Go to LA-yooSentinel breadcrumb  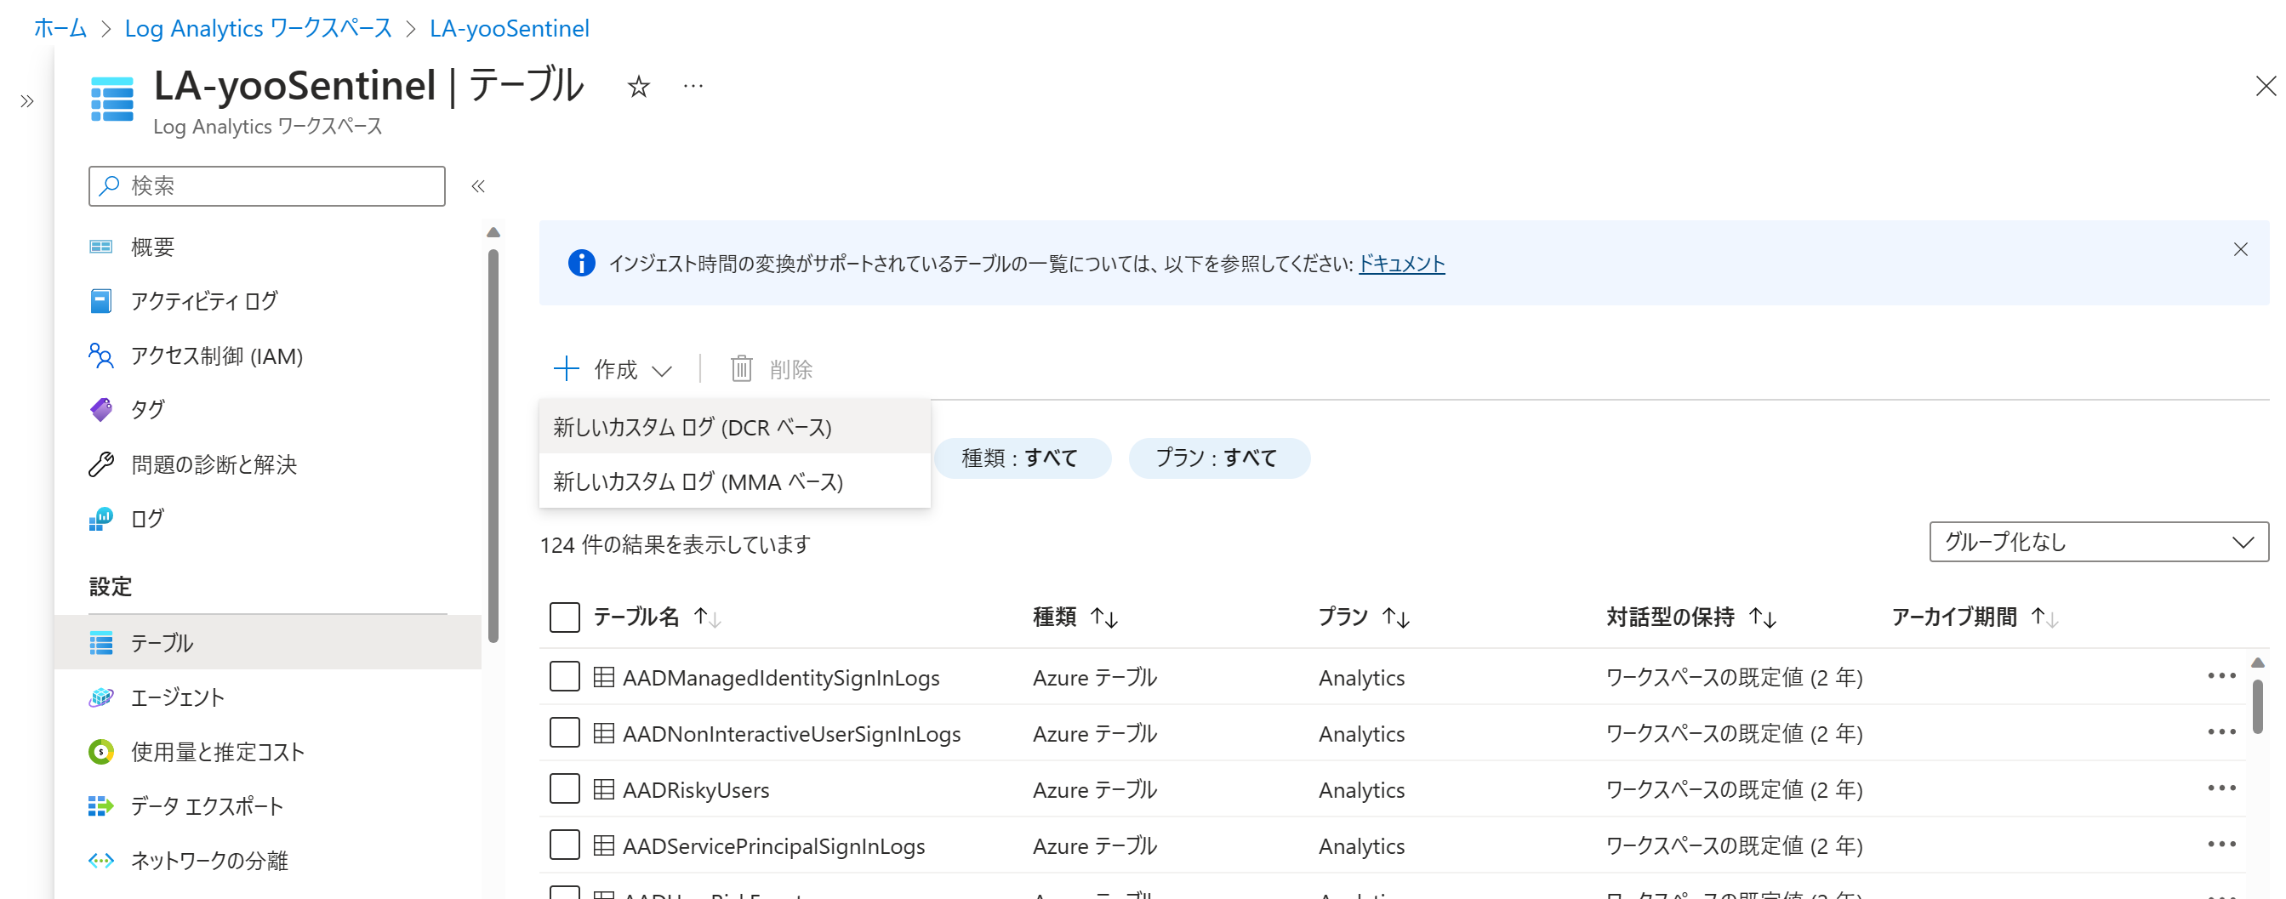tap(510, 28)
